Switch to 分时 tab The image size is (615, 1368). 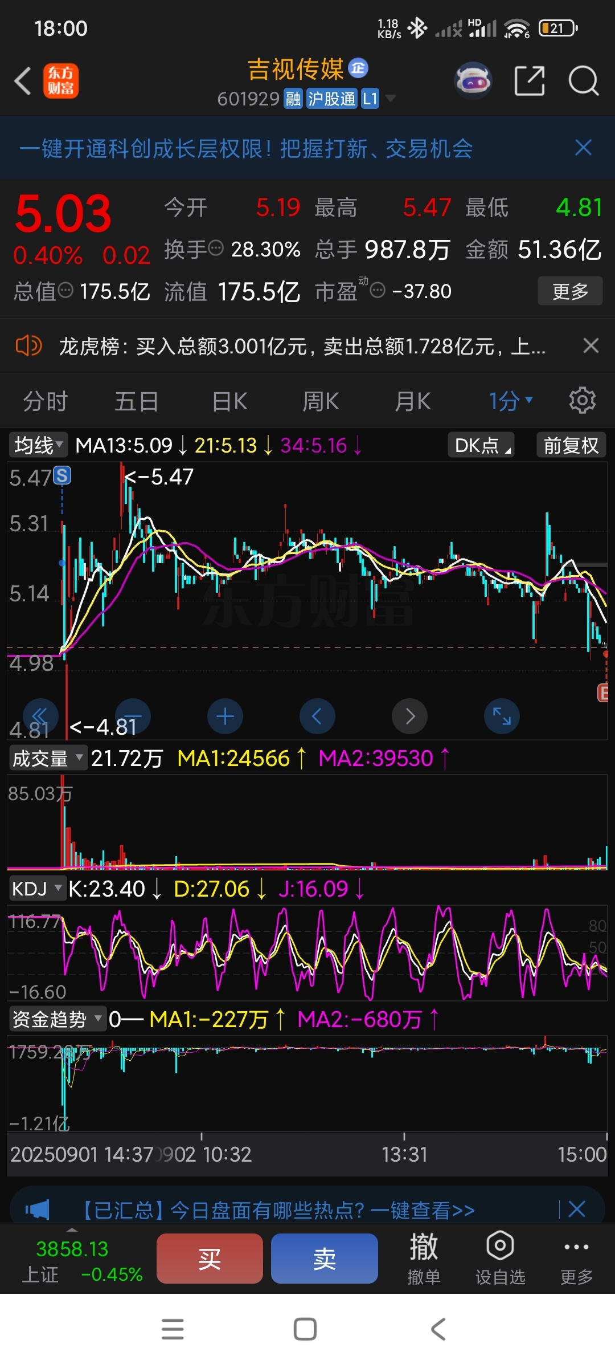pos(46,401)
